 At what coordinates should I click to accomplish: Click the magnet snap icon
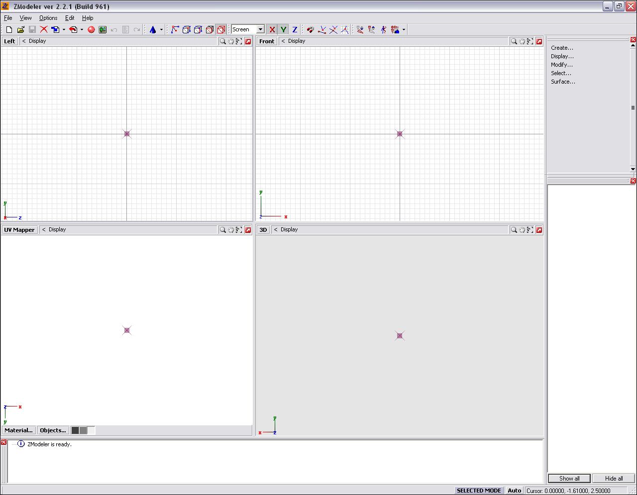311,29
